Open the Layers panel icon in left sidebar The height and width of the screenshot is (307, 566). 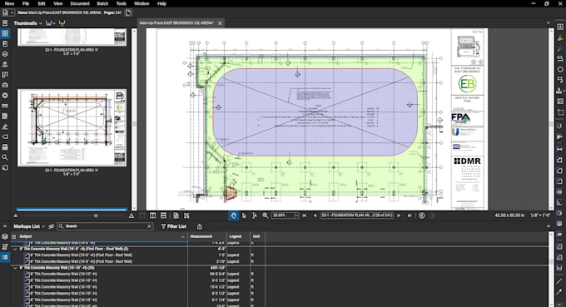click(x=5, y=54)
